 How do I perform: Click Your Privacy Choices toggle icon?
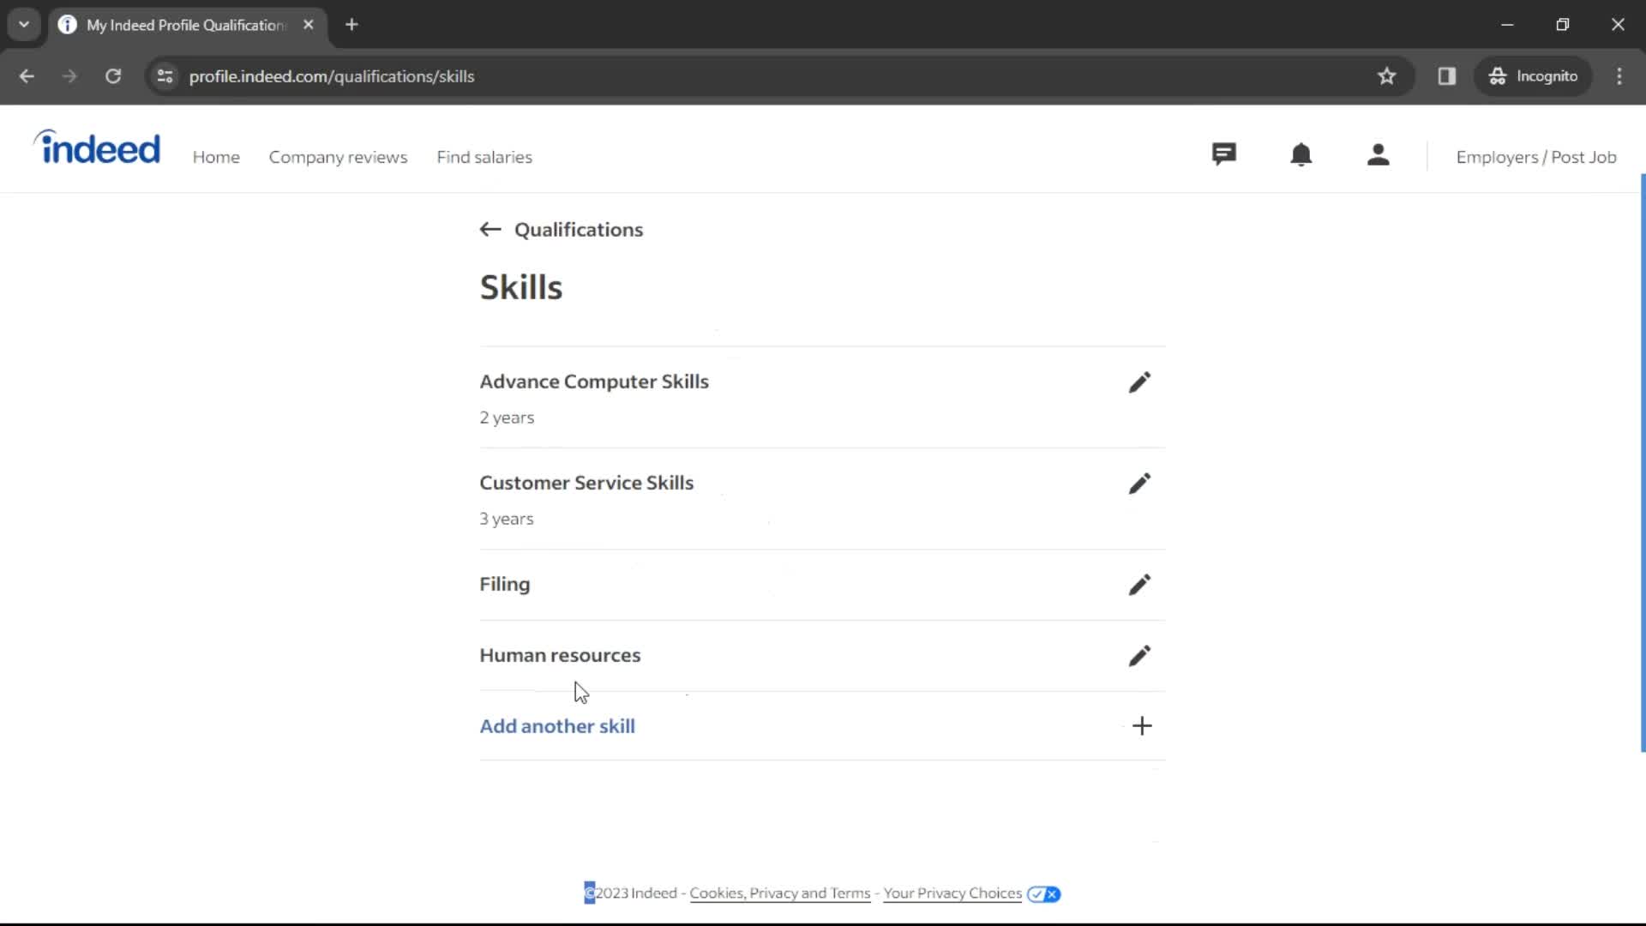1042,893
